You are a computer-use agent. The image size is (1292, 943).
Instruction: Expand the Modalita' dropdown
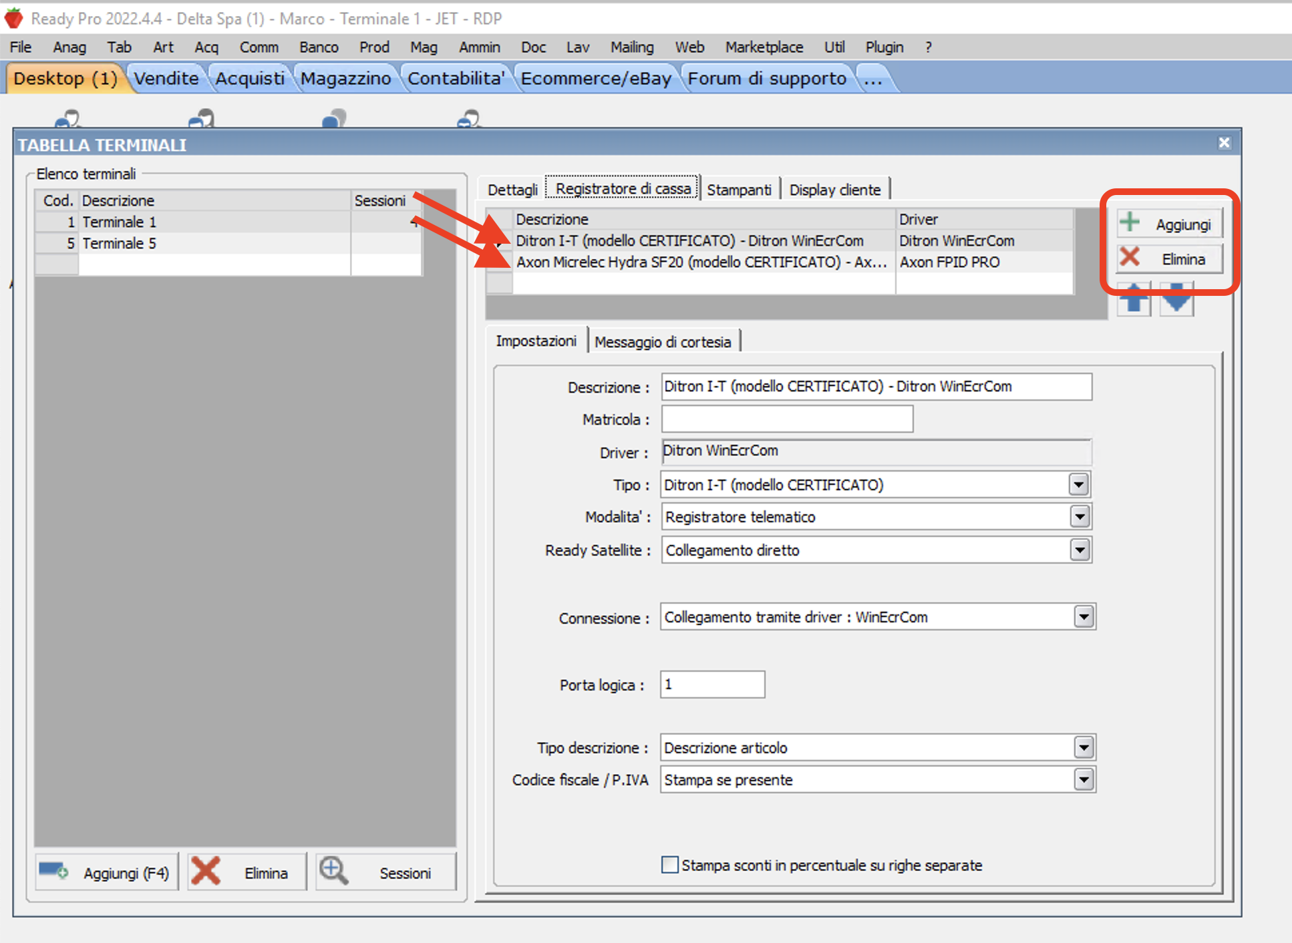coord(1080,516)
